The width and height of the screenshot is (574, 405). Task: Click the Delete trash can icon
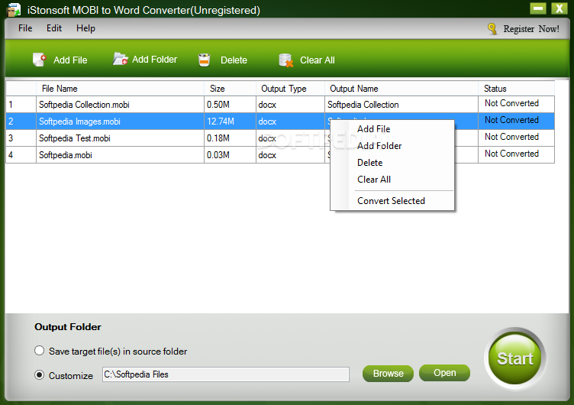pyautogui.click(x=205, y=60)
